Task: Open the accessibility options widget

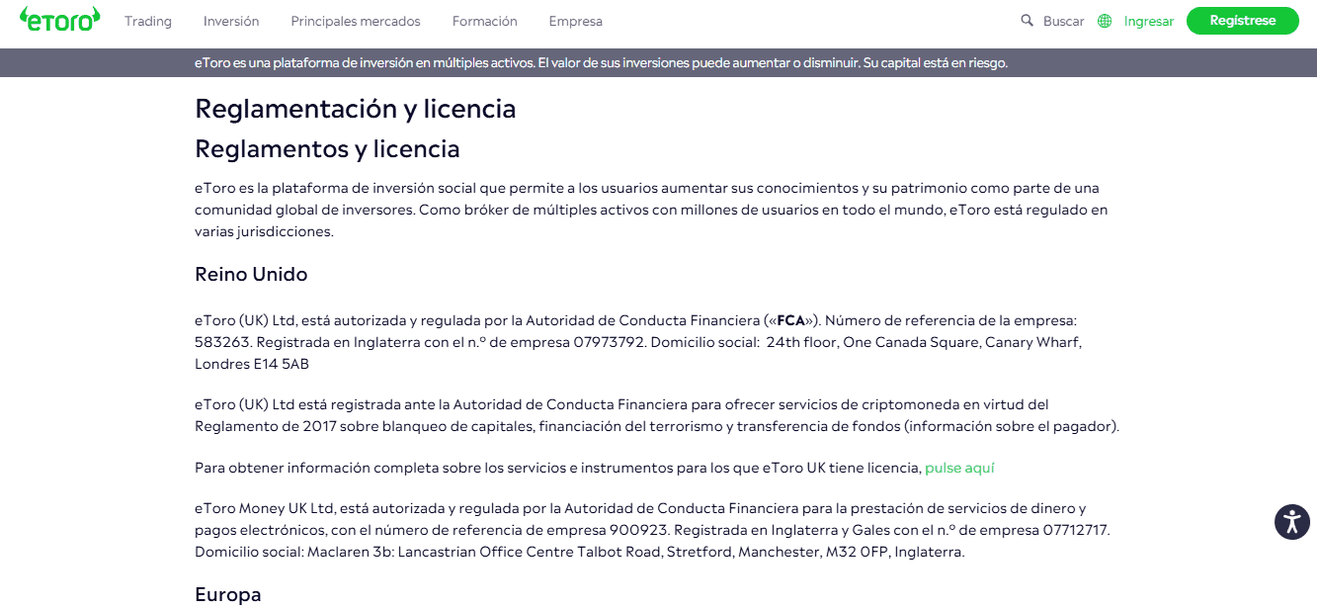Action: pyautogui.click(x=1291, y=521)
